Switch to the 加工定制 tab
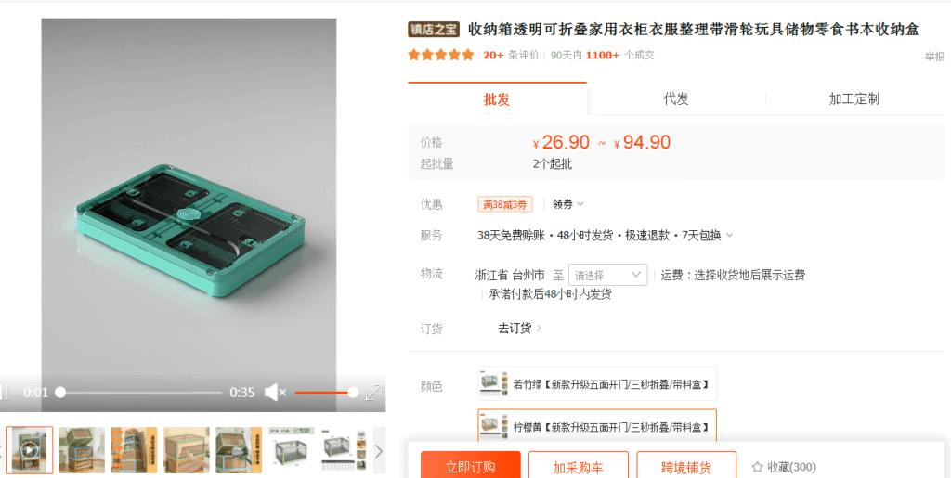 click(x=854, y=98)
